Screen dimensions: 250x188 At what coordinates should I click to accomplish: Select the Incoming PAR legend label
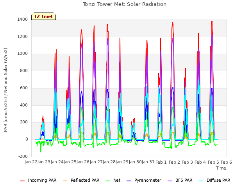coord(42,180)
